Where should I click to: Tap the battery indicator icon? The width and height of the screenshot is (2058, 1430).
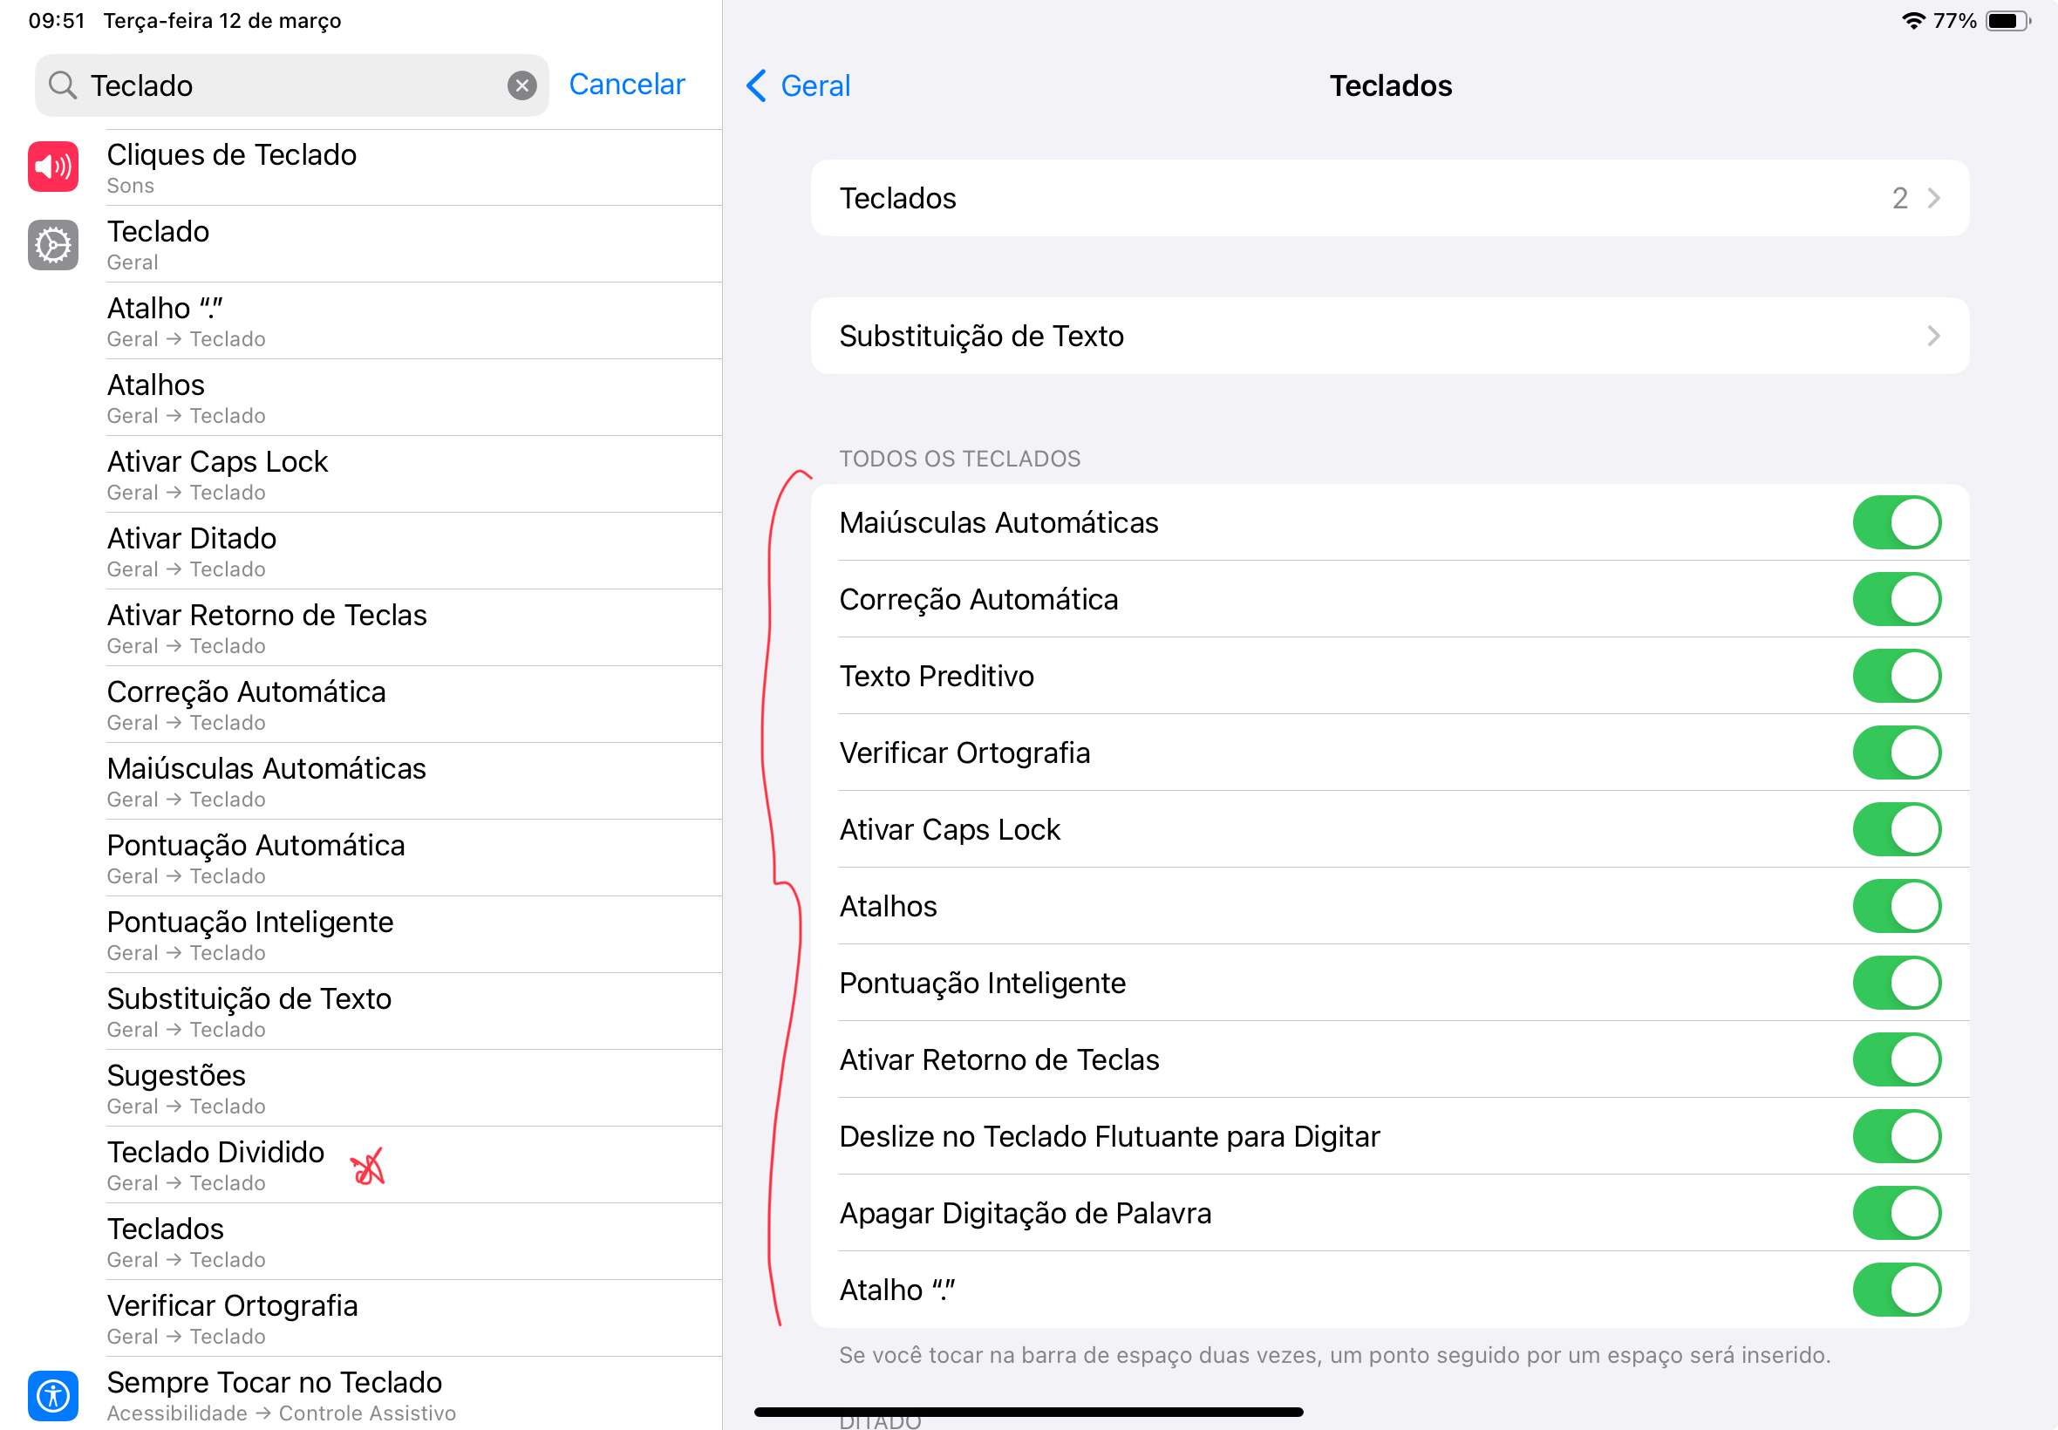coord(2007,21)
